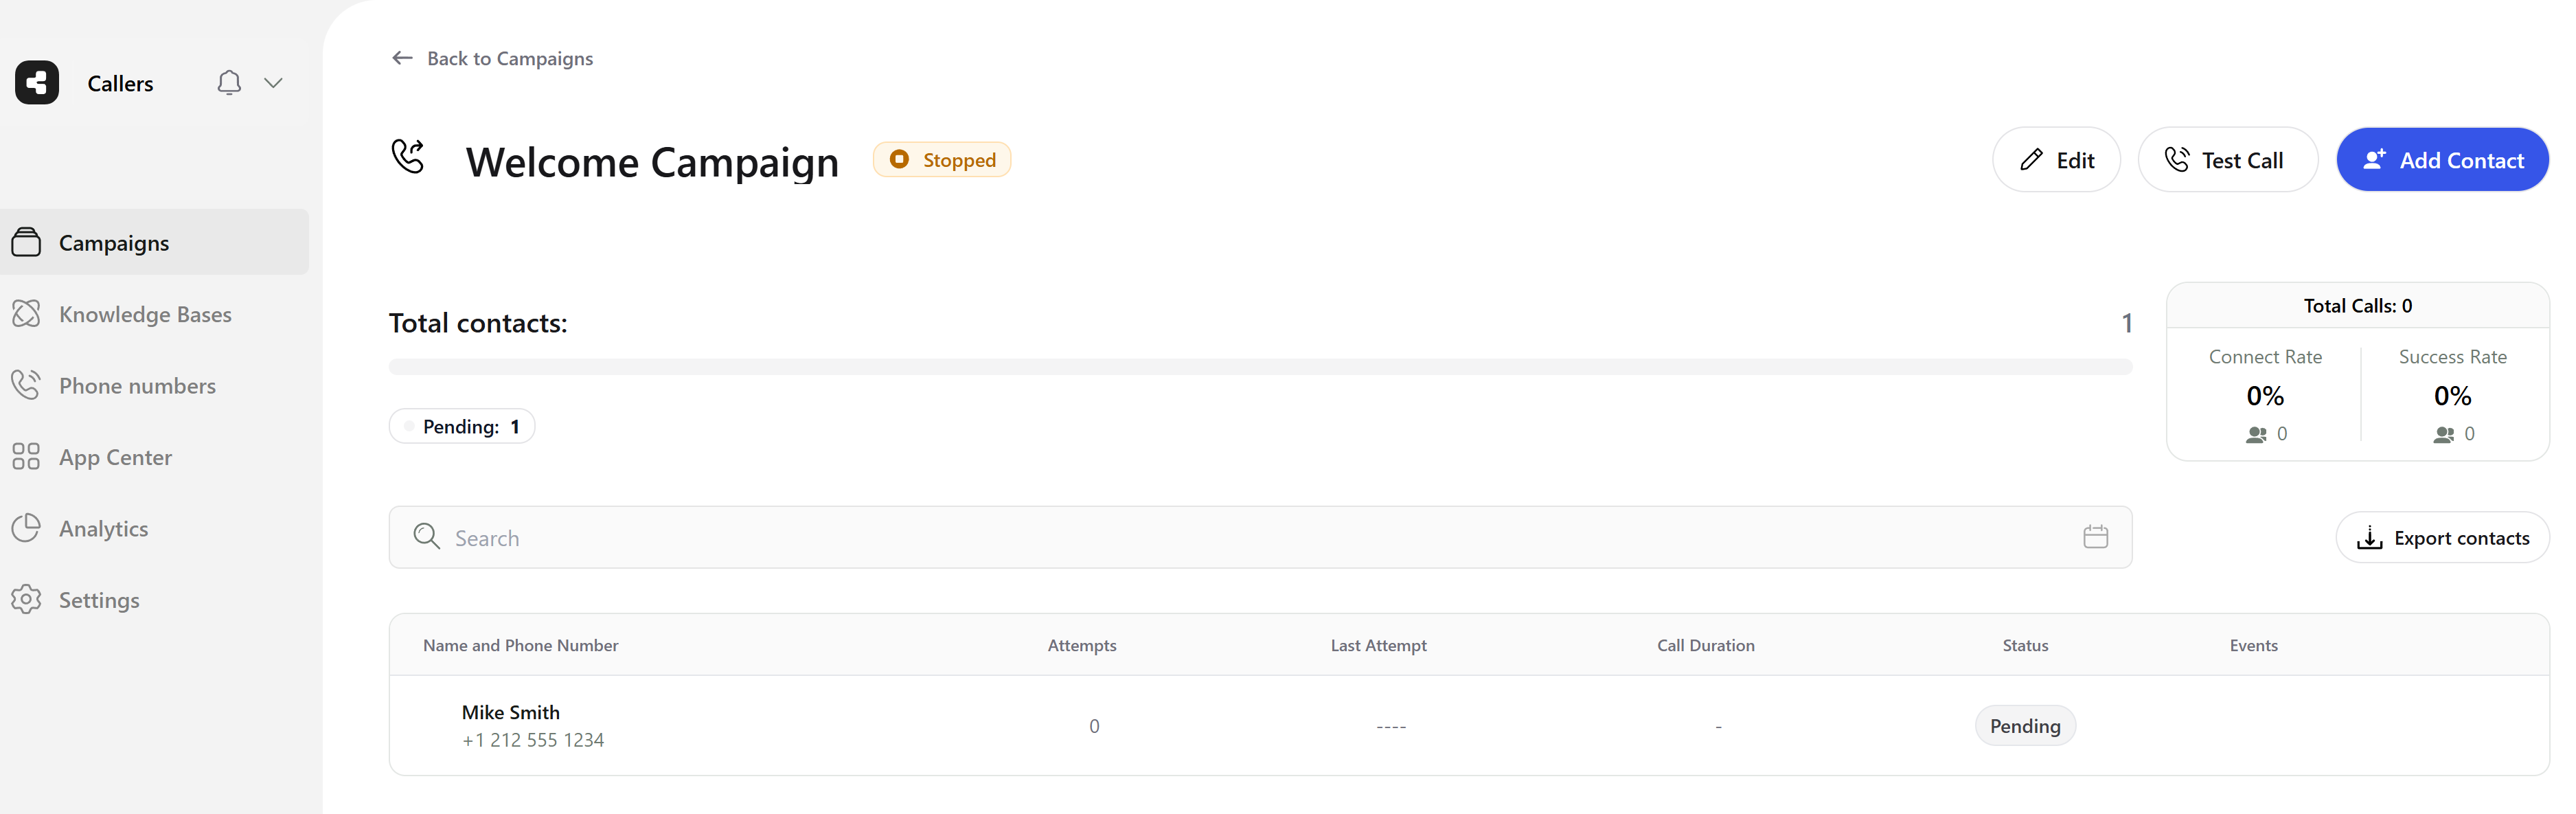Start a Test Call

click(2226, 160)
